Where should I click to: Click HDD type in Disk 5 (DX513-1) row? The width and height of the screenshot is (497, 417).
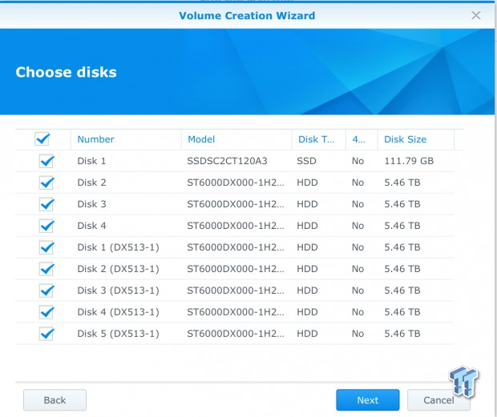tap(307, 333)
